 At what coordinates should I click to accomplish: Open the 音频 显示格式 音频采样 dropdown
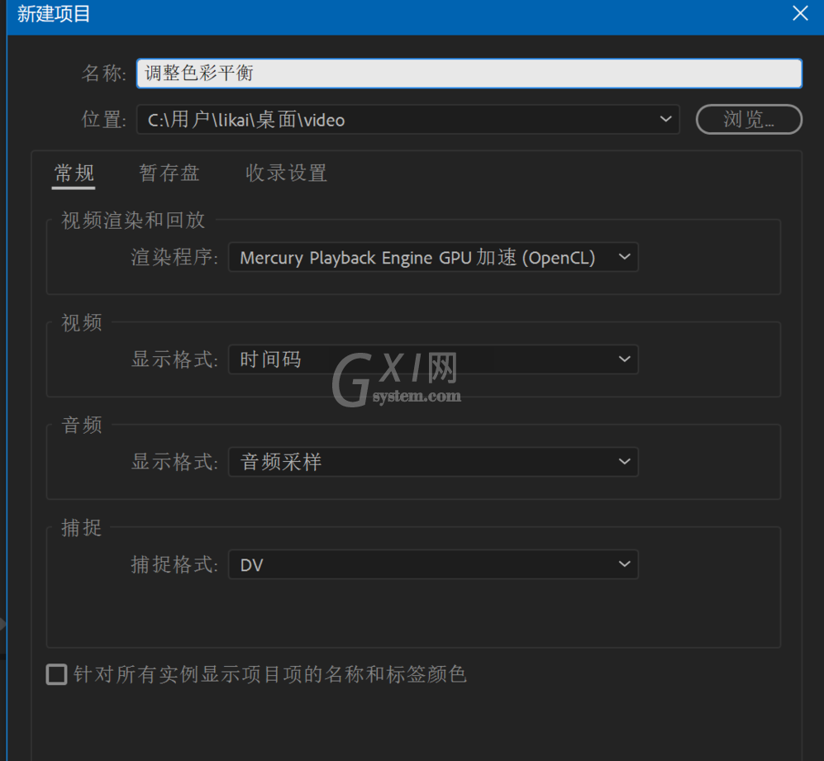click(433, 462)
